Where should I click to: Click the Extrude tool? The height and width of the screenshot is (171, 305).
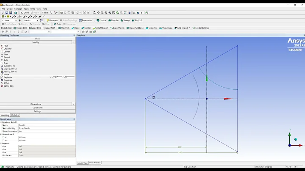pos(102,20)
